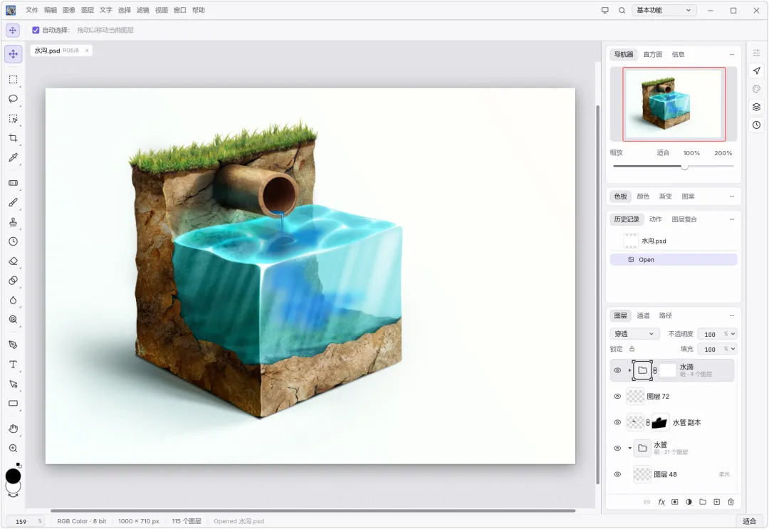Select the rectangular marquee tool

[x=14, y=80]
